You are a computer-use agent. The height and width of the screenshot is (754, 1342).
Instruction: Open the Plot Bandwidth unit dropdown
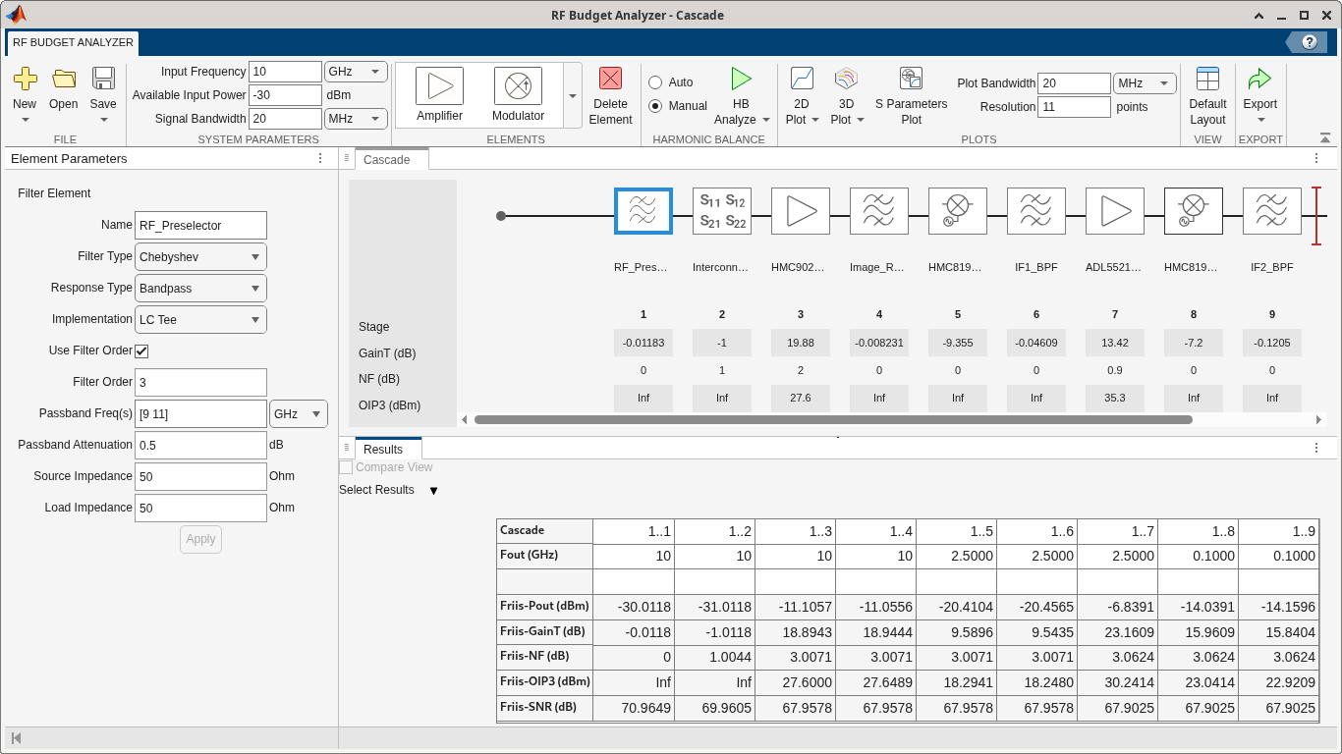pyautogui.click(x=1145, y=83)
